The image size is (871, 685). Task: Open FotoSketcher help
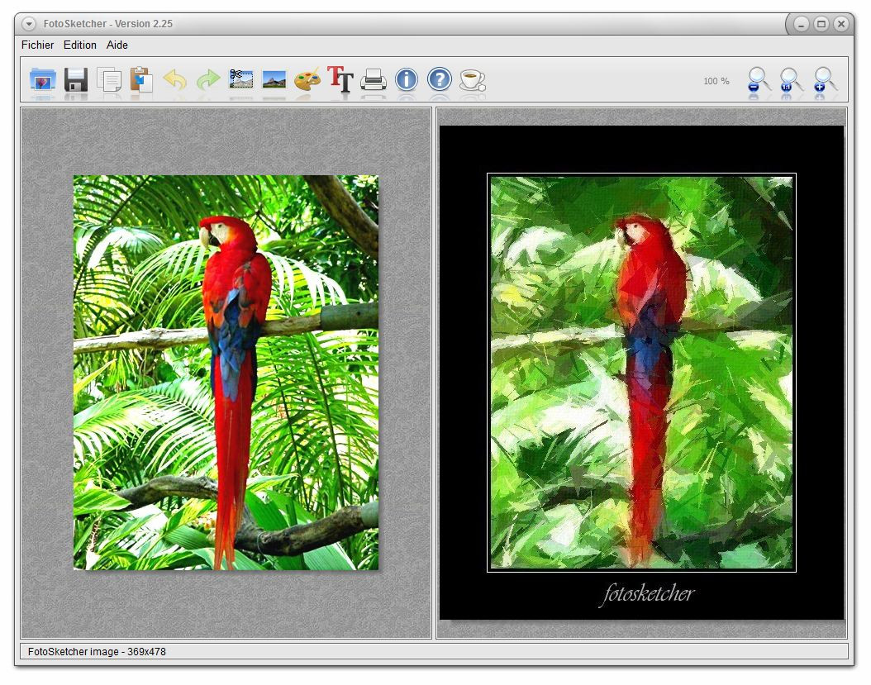tap(439, 79)
